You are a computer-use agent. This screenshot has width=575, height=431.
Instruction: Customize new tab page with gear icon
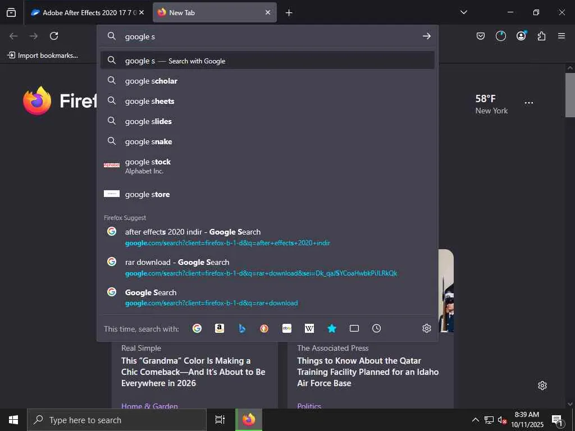coord(542,386)
